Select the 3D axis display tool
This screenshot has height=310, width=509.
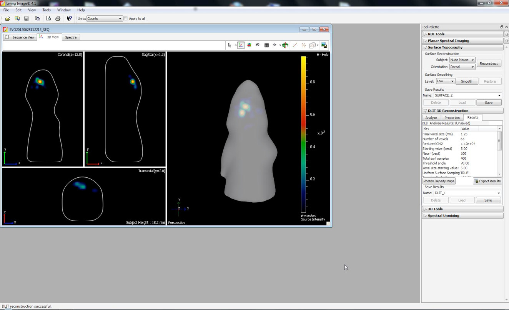point(241,45)
